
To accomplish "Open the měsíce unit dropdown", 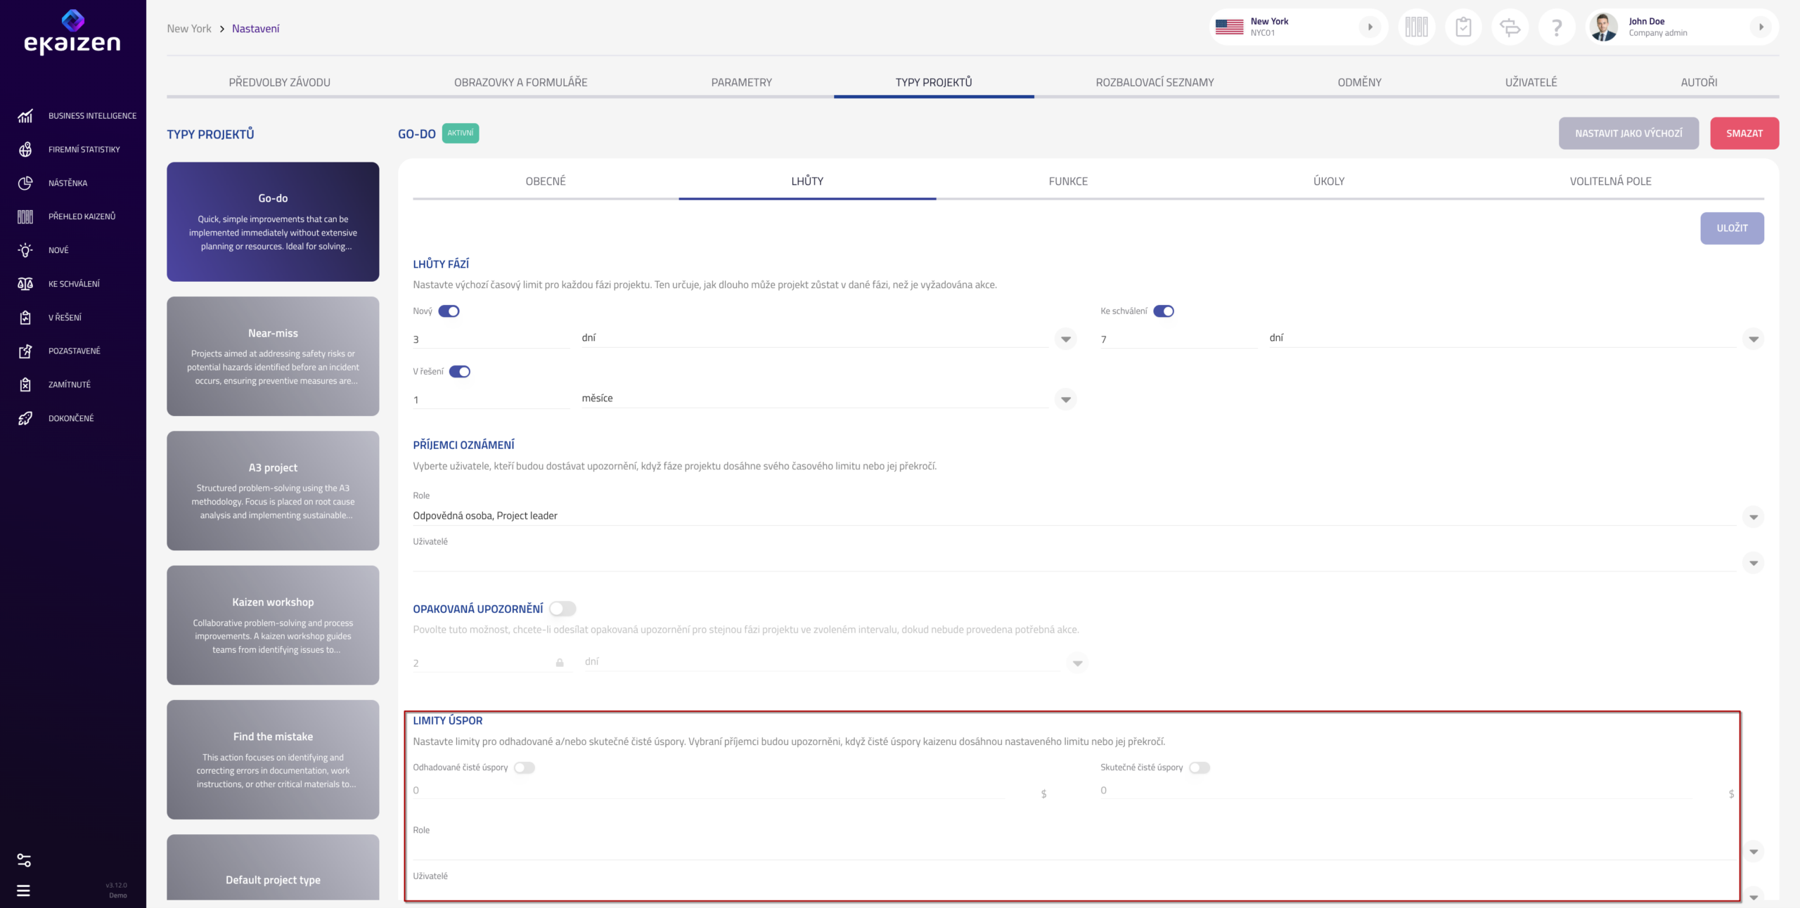I will pos(1066,399).
